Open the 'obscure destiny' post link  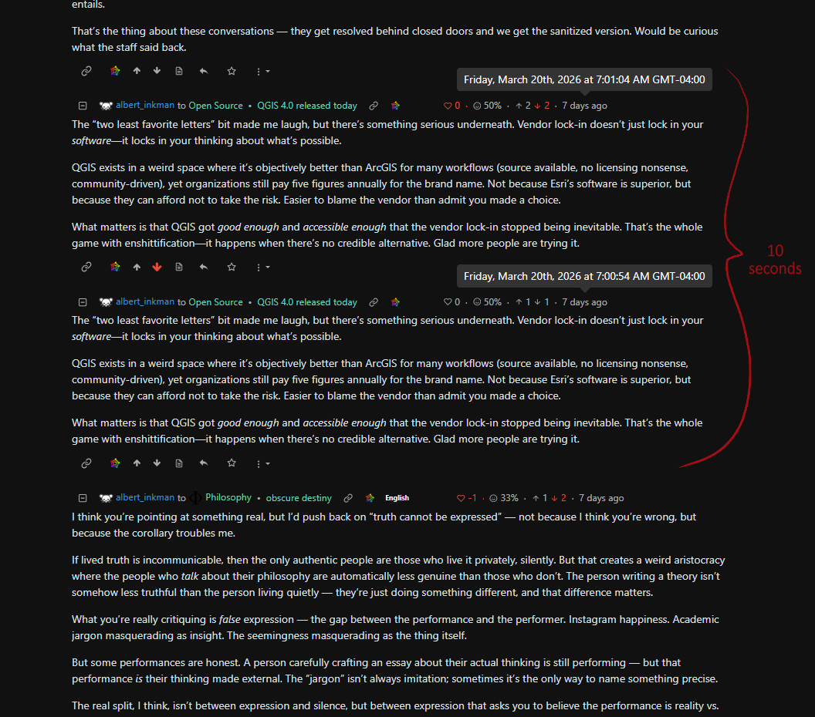[299, 498]
